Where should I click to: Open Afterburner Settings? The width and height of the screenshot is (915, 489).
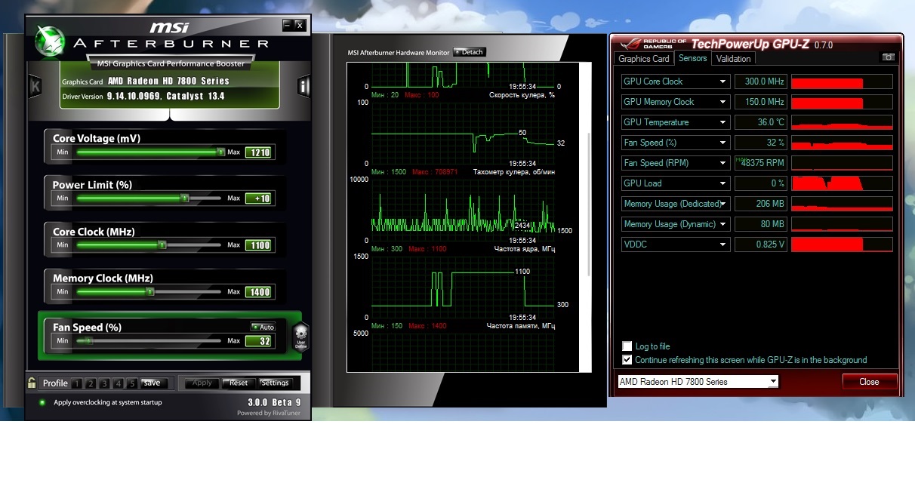pos(275,383)
